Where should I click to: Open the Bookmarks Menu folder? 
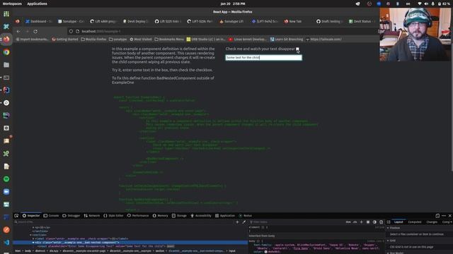click(x=169, y=40)
